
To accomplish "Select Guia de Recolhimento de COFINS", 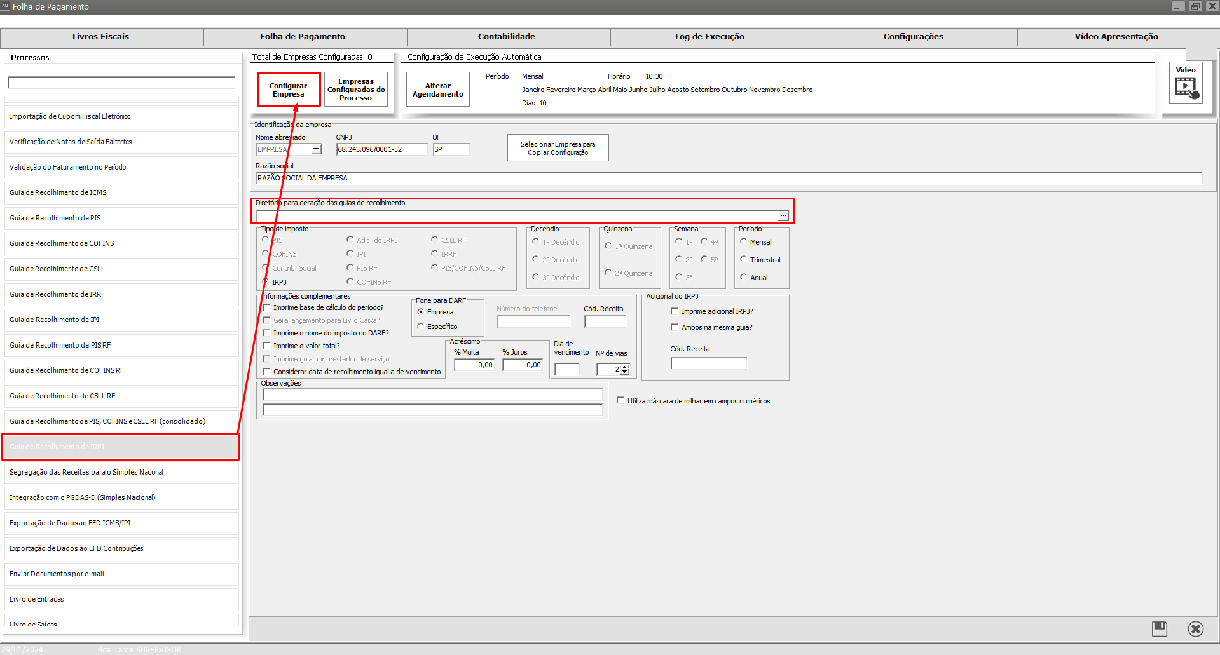I will (x=121, y=243).
